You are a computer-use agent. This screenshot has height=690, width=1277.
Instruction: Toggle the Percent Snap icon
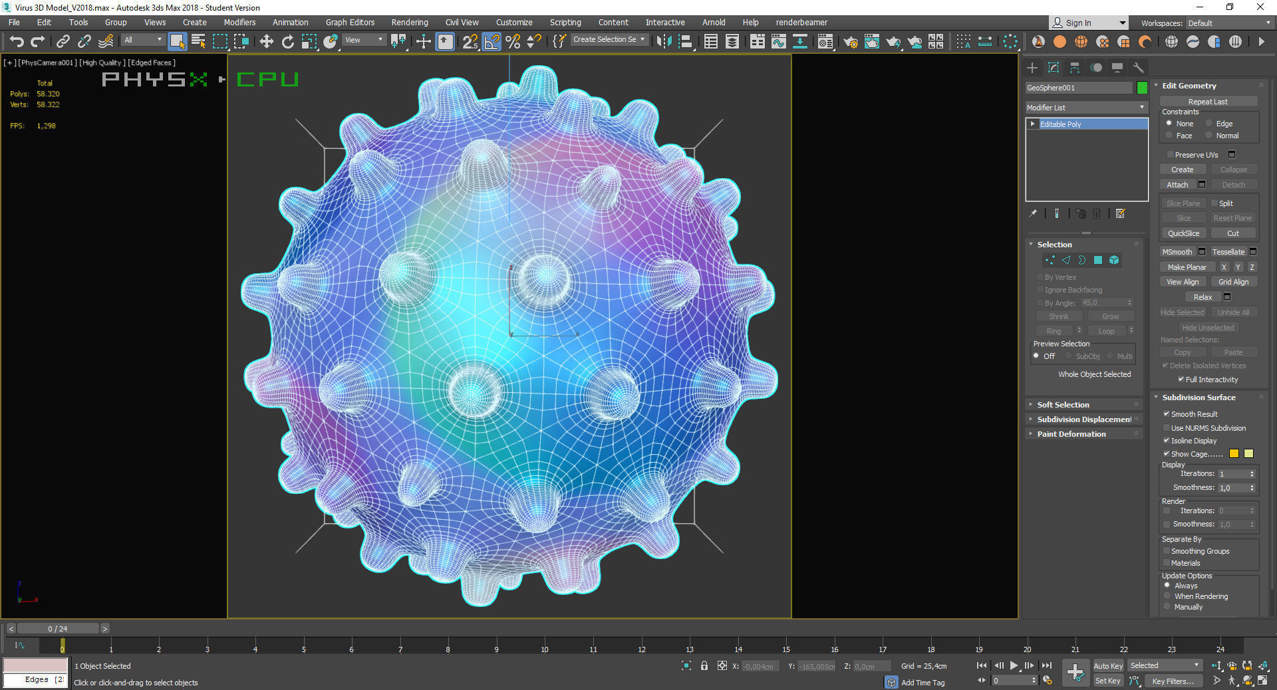[513, 42]
